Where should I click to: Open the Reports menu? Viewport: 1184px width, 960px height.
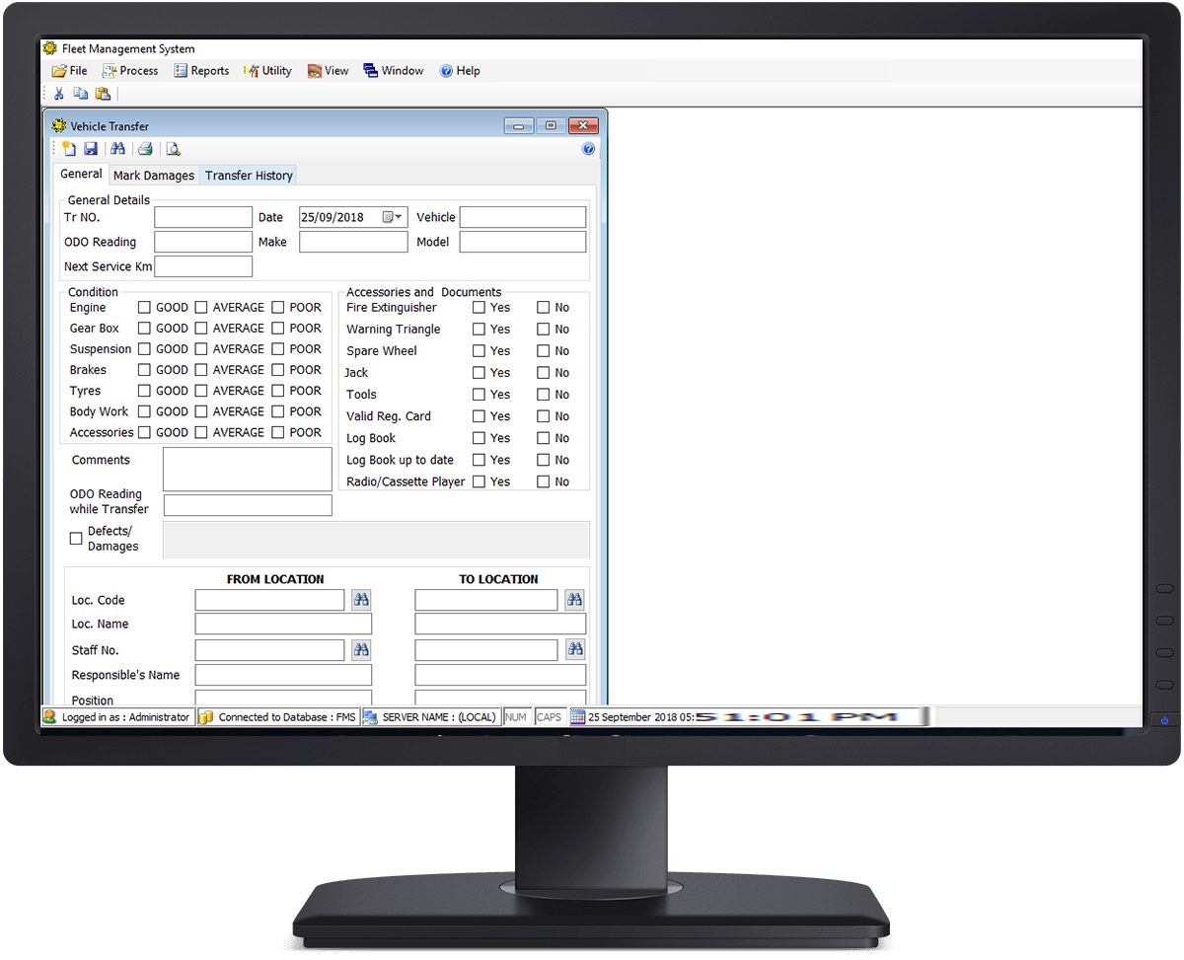coord(201,71)
